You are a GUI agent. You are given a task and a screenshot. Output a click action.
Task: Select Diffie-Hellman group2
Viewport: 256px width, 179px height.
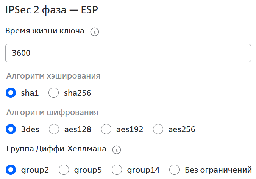click(x=11, y=170)
